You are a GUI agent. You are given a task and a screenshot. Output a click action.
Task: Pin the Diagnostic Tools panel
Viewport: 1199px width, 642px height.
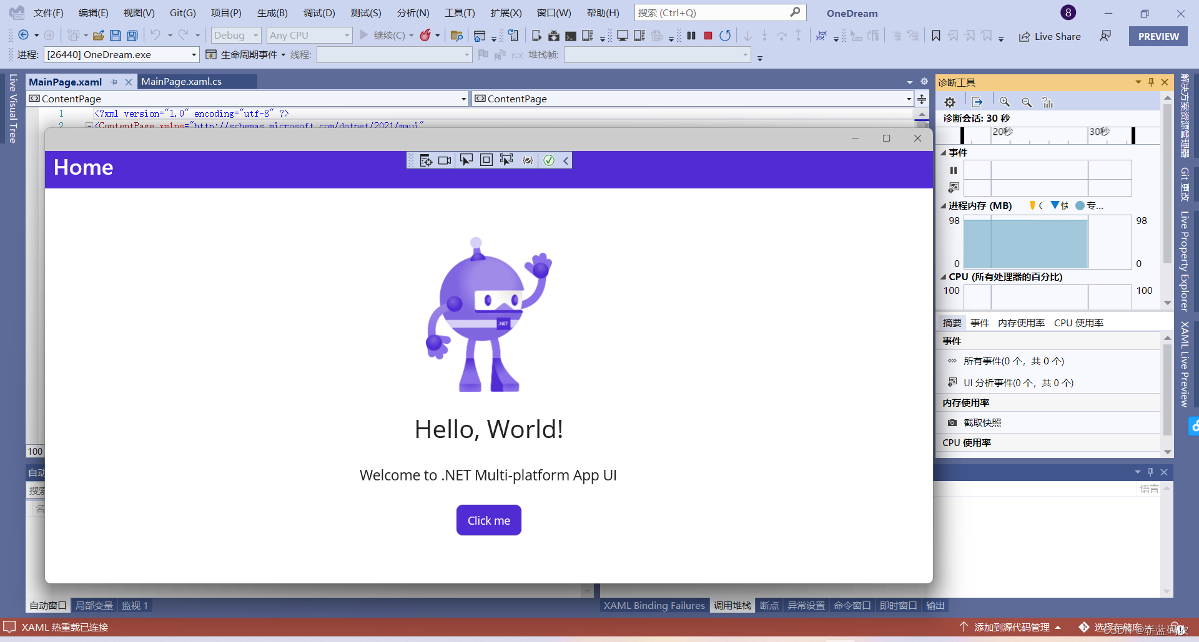[x=1152, y=82]
